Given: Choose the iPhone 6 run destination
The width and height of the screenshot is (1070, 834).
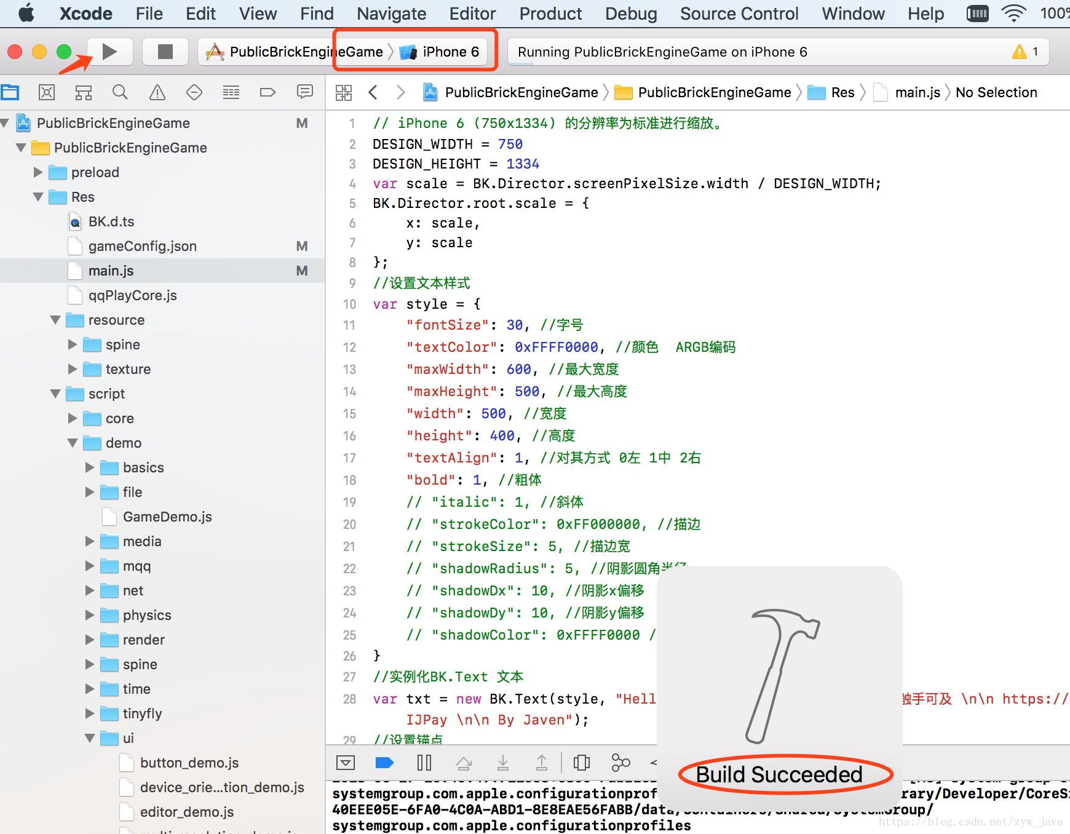Looking at the screenshot, I should pos(440,52).
